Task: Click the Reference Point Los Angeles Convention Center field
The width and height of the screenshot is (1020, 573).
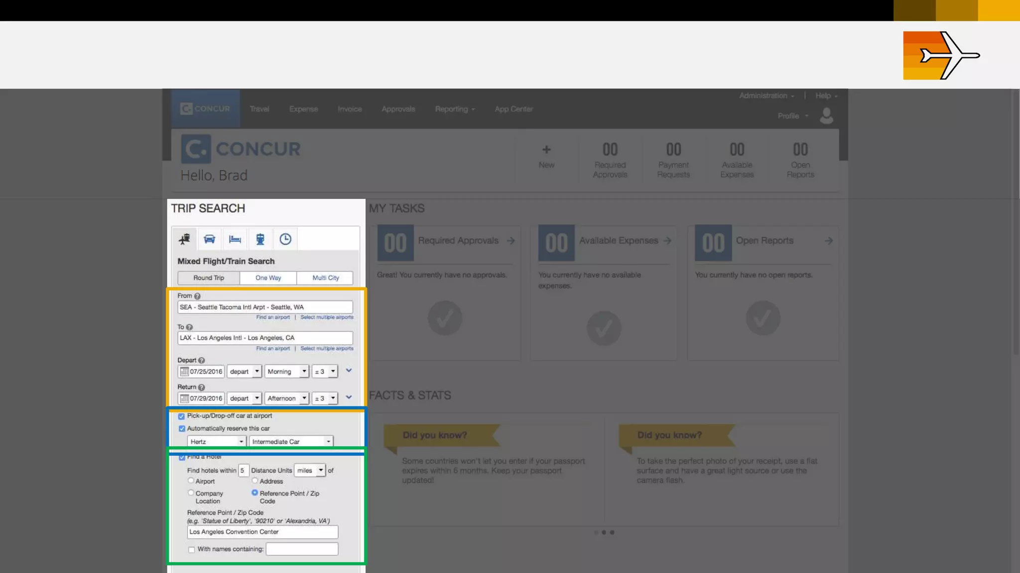Action: 262,532
